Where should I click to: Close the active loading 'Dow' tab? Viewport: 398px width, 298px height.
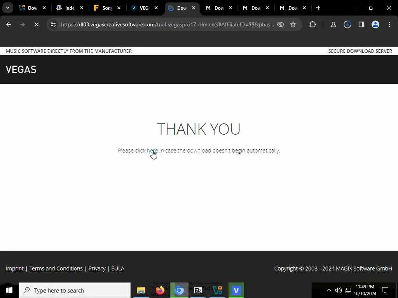(194, 8)
